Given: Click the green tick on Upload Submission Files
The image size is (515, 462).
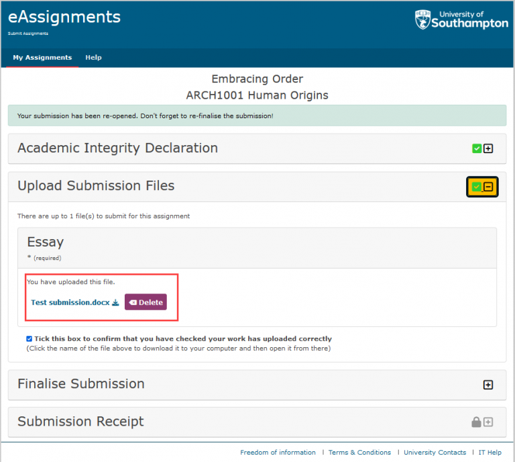Looking at the screenshot, I should tap(476, 187).
